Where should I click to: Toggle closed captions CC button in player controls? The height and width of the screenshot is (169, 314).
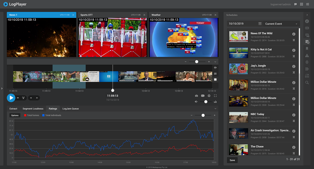click(203, 96)
